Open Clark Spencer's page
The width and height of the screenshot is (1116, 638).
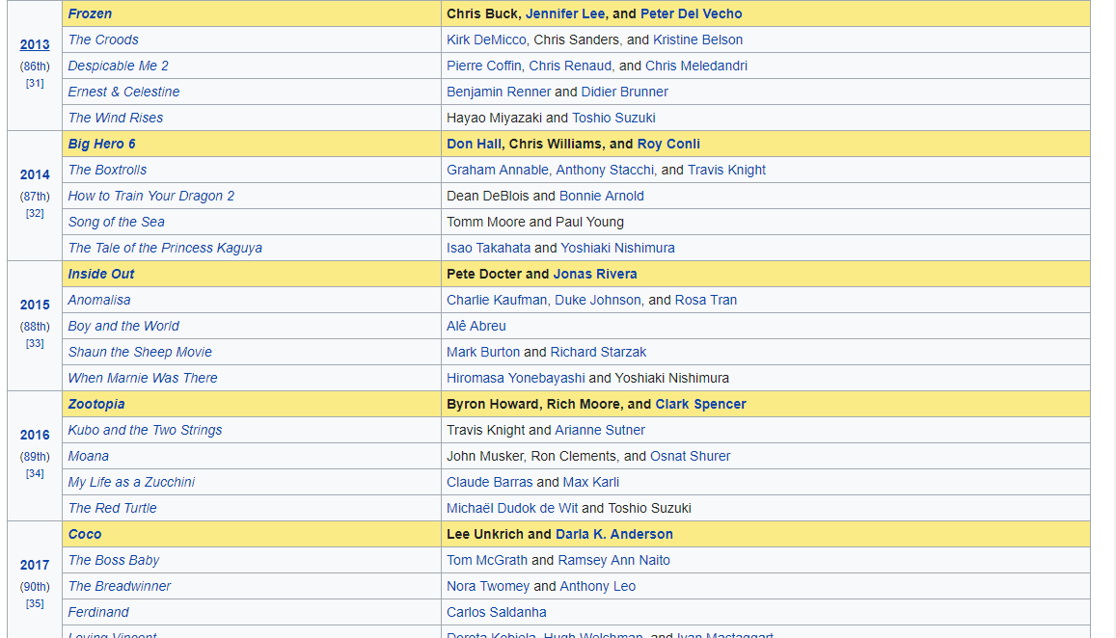coord(700,404)
